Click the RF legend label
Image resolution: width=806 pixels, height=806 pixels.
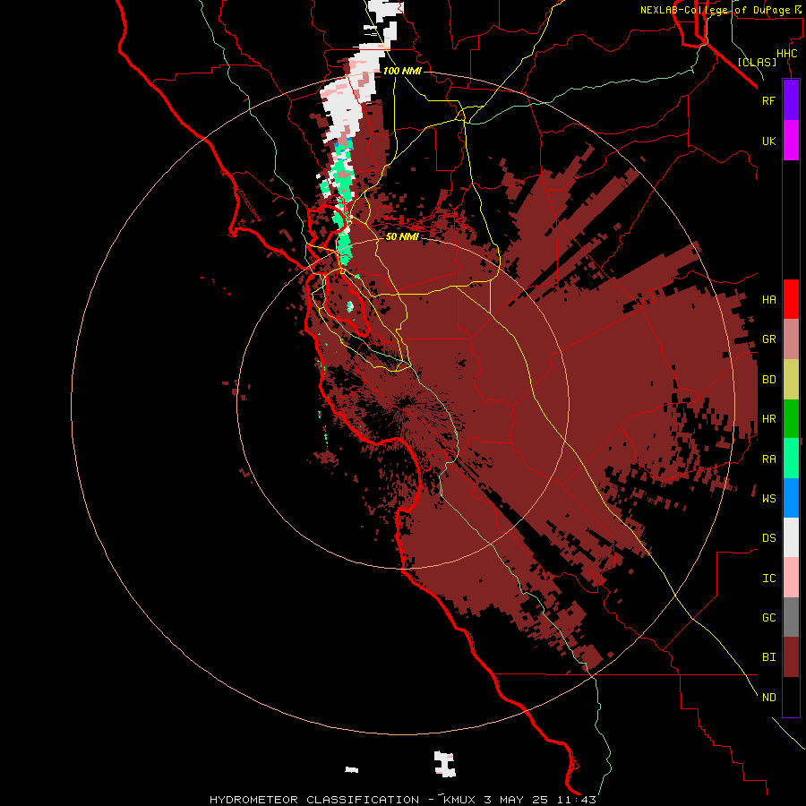[x=768, y=100]
